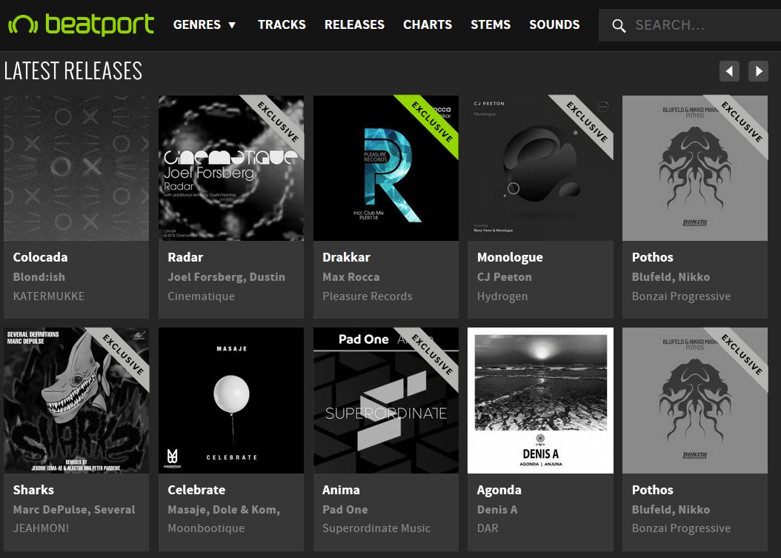781x558 pixels.
Task: View artists Masaje, Dole & Kom
Action: tap(224, 510)
